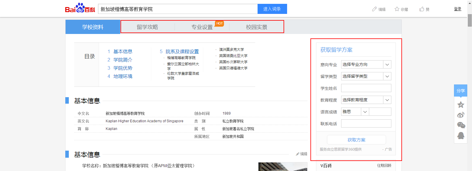Switch to the 专业设置 tab
This screenshot has width=472, height=171.
(x=202, y=27)
